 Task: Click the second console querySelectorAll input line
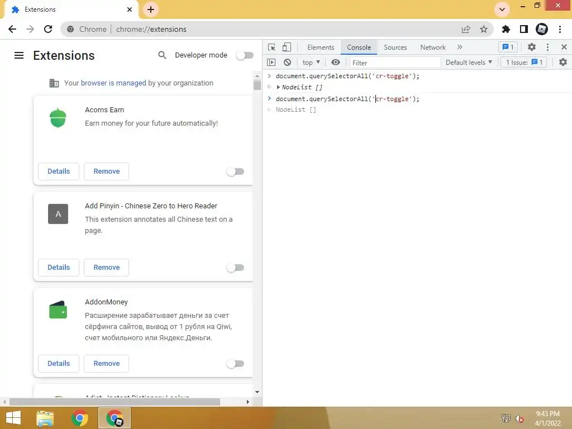tap(347, 99)
